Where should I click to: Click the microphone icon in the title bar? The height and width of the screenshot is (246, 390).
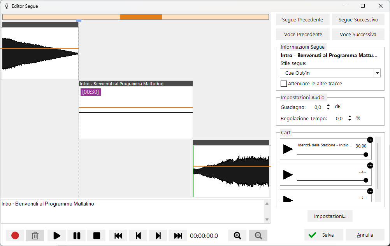click(x=7, y=6)
